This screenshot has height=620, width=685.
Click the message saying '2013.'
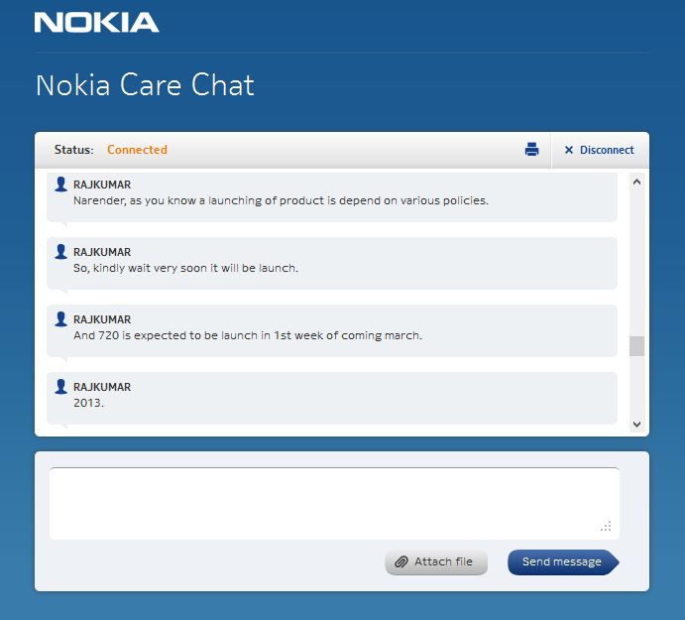click(88, 403)
